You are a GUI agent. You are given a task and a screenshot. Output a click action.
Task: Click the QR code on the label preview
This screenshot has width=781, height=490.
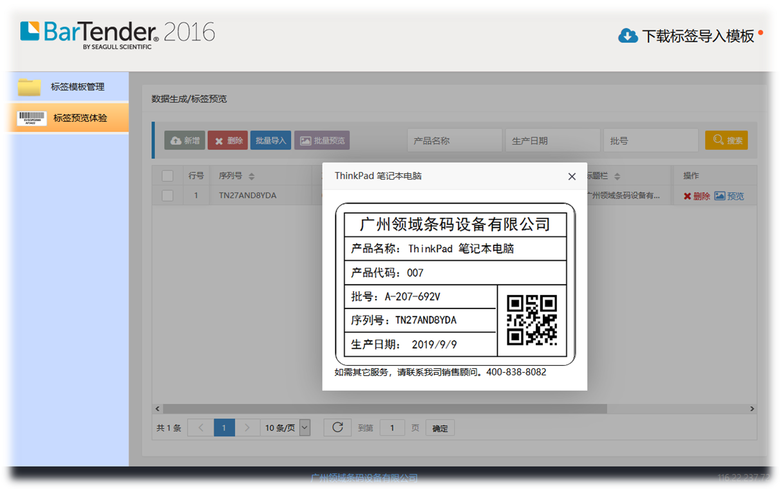click(532, 320)
